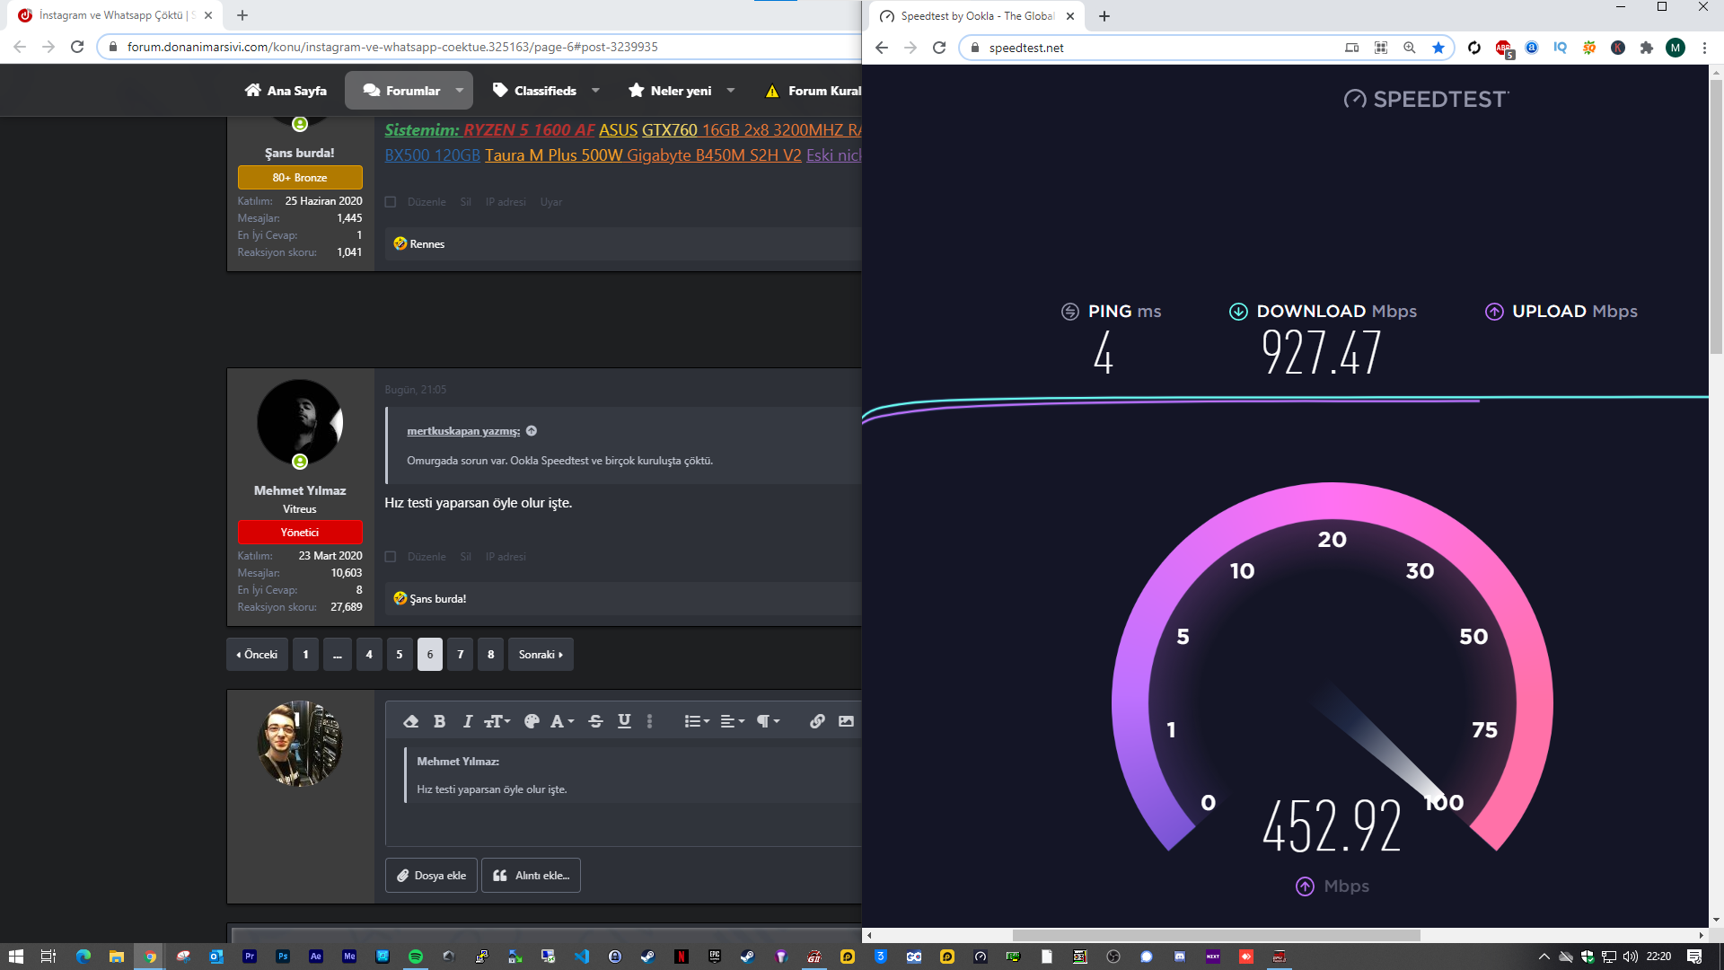
Task: Tick the checkbox on Mehmet Yılmaz post
Action: click(391, 557)
